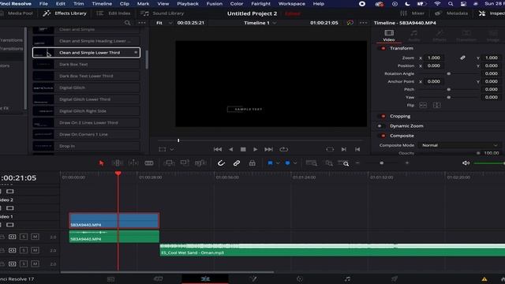Show the Metadata panel
This screenshot has width=505, height=284.
click(x=451, y=13)
